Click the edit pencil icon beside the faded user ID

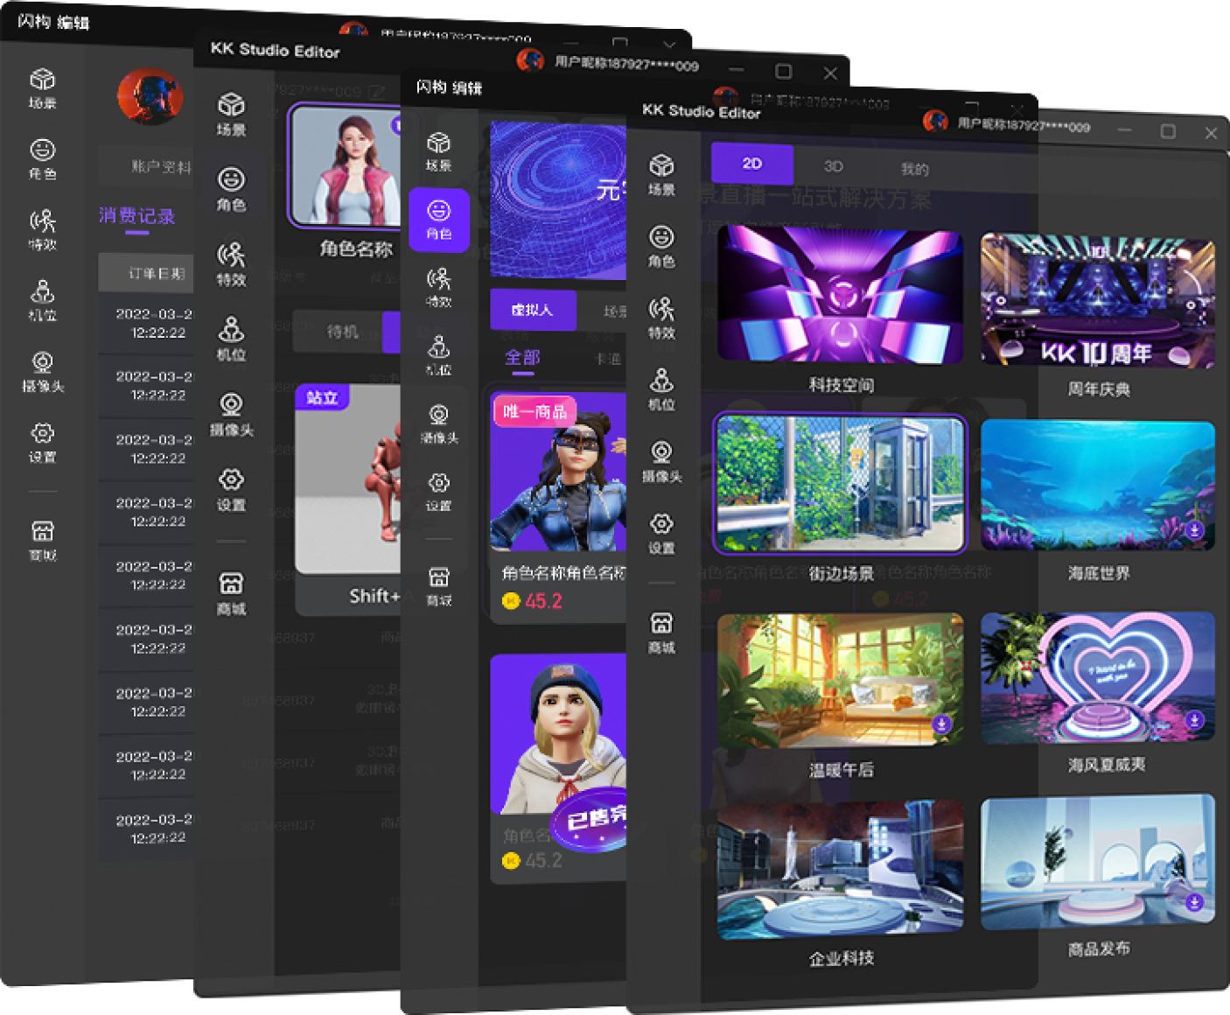[x=377, y=91]
